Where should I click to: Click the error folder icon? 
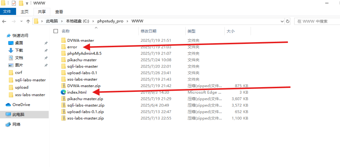pos(63,47)
